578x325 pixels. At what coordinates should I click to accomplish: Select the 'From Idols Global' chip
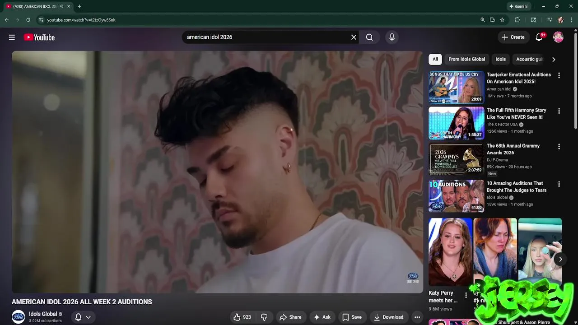click(466, 59)
